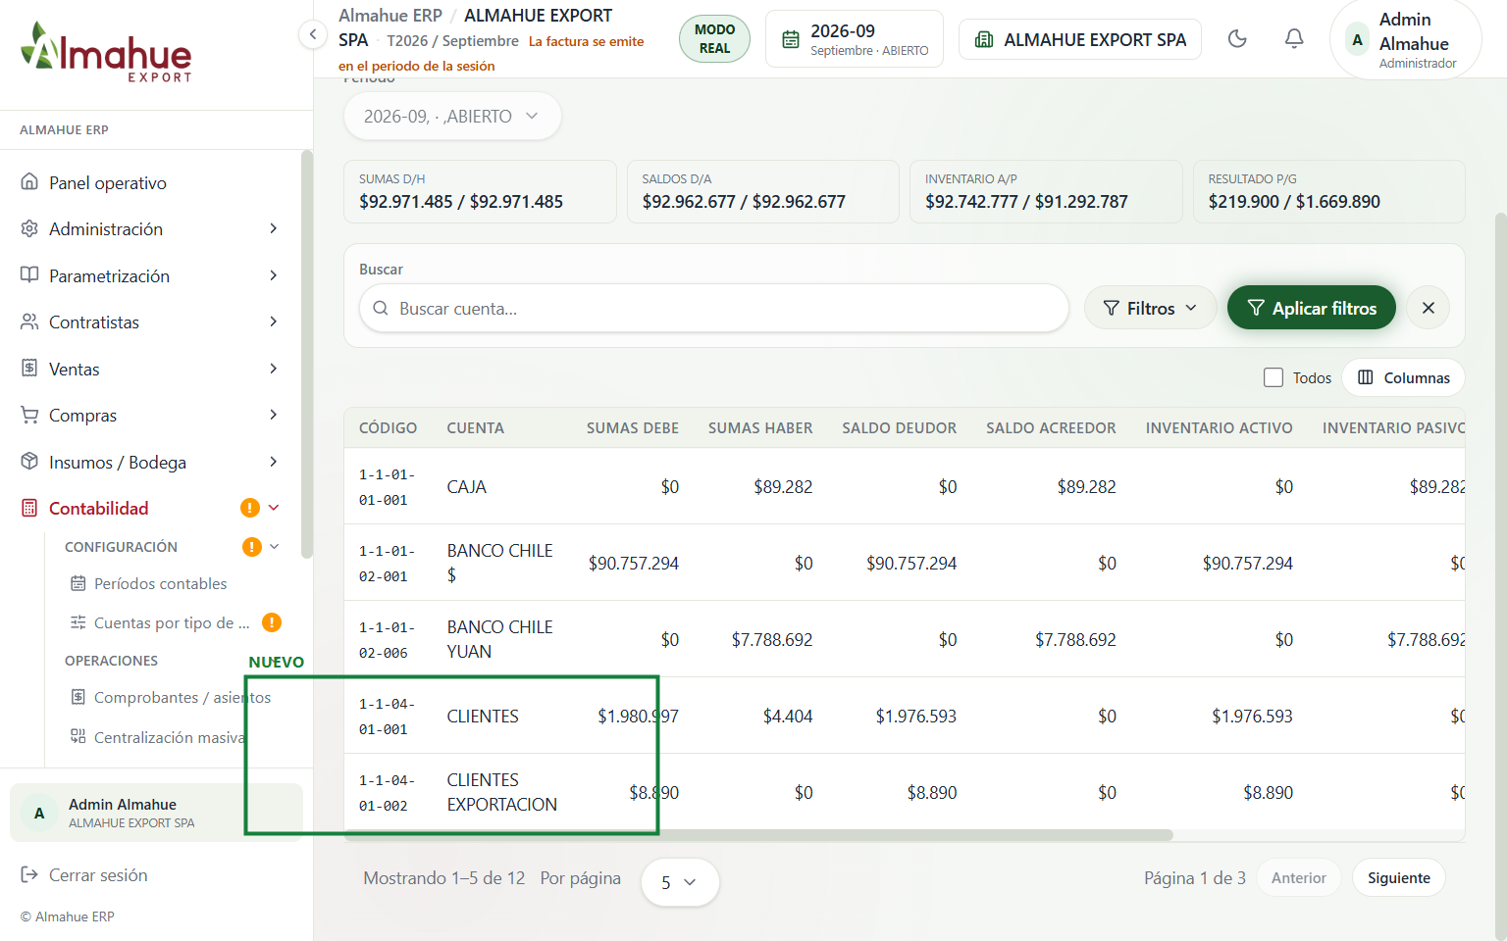Click the SUMAS DEBE column header
Image resolution: width=1507 pixels, height=941 pixels.
(633, 428)
